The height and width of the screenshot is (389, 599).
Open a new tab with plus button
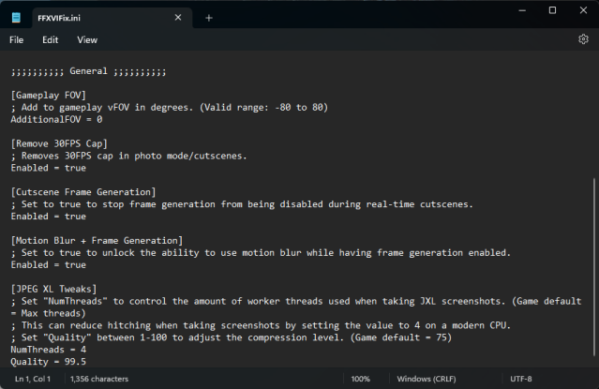[209, 17]
